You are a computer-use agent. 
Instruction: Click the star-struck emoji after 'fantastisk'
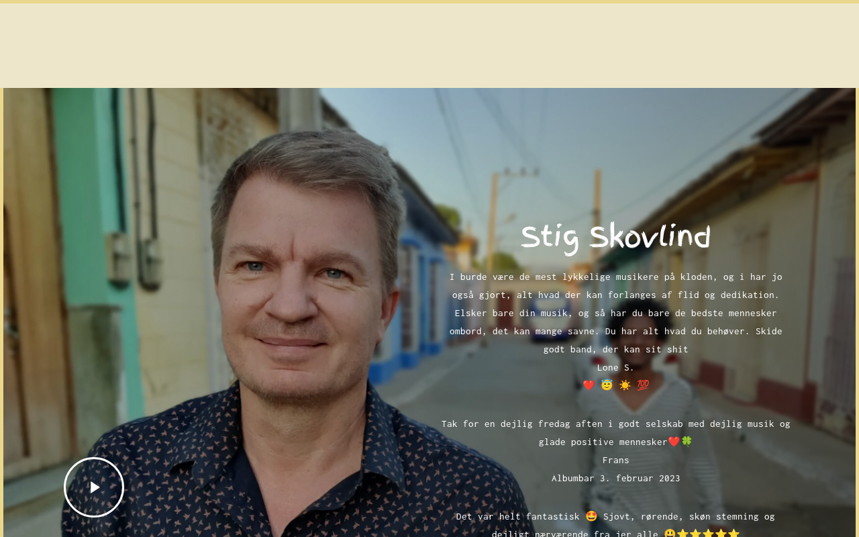coord(591,516)
